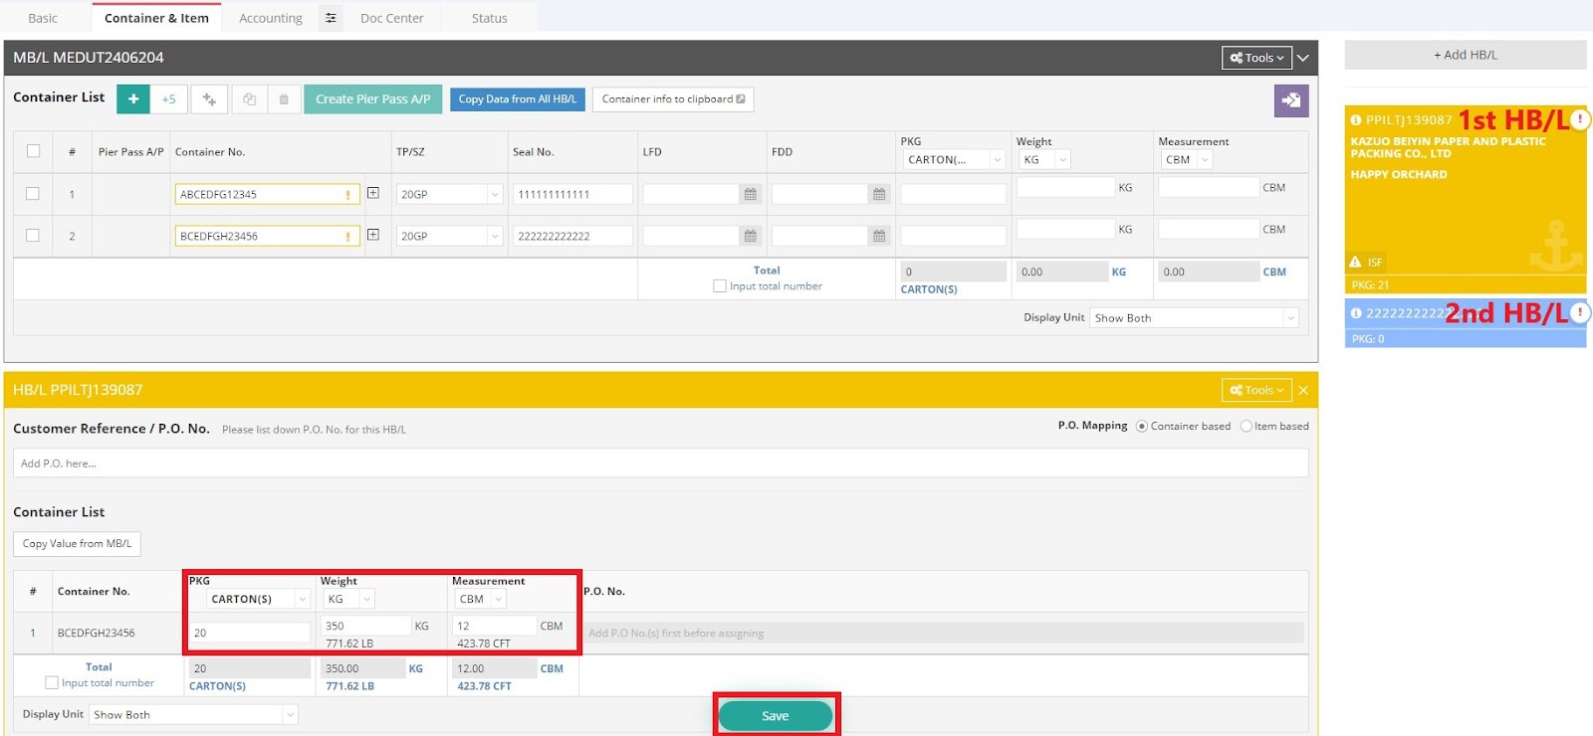Image resolution: width=1593 pixels, height=736 pixels.
Task: Check the box for container row 2
Action: tap(33, 236)
